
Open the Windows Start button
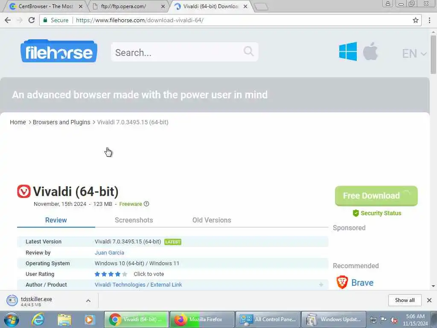coord(12,319)
